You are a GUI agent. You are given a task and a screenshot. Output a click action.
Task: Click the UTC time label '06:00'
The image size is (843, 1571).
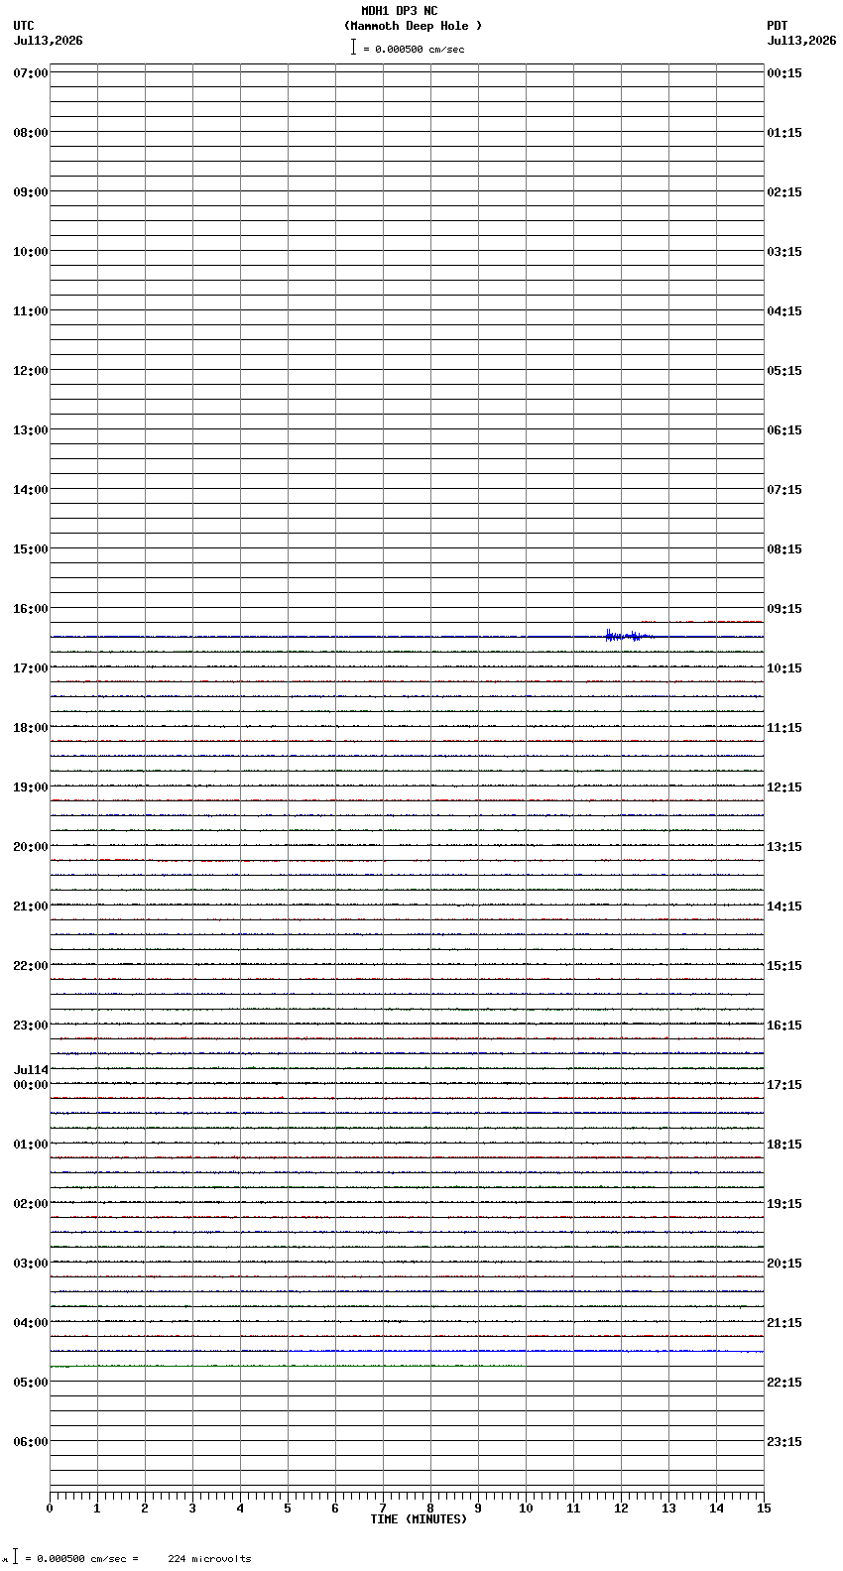(31, 1442)
